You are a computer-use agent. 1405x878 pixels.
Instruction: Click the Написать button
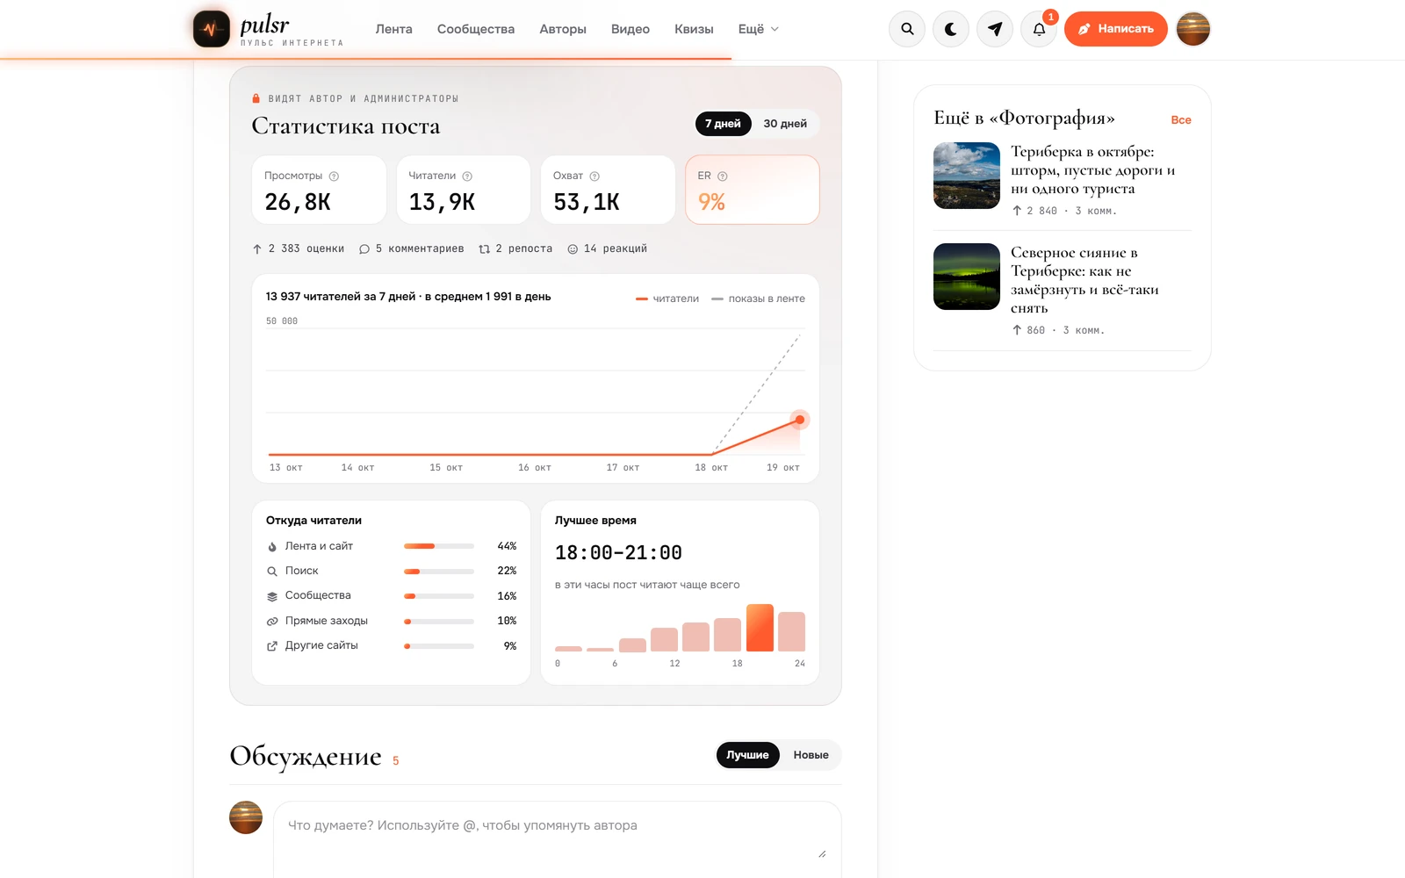1116,29
